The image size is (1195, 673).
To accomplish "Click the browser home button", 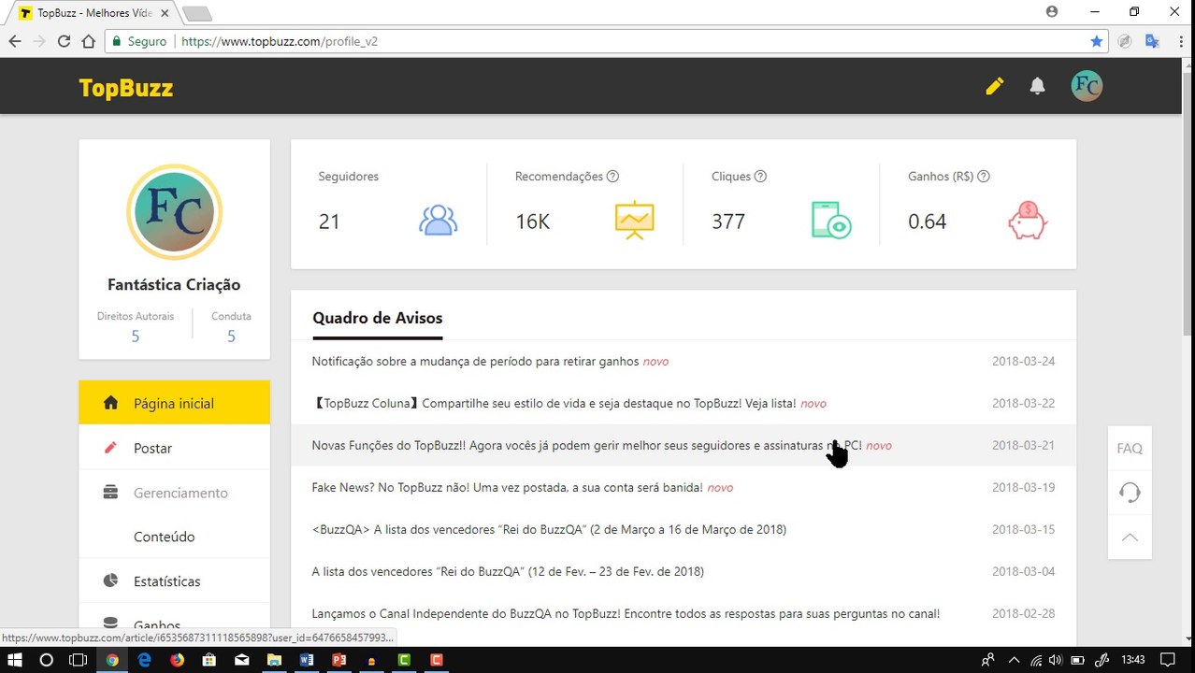I will 88,41.
